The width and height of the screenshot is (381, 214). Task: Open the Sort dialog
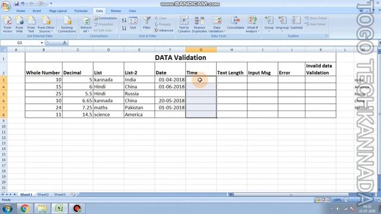click(x=133, y=23)
